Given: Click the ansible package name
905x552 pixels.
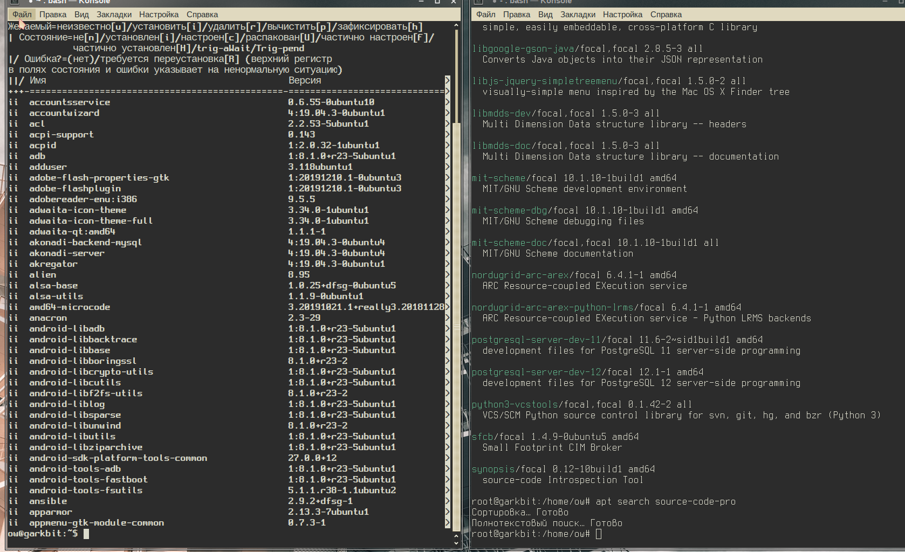Looking at the screenshot, I should point(48,501).
